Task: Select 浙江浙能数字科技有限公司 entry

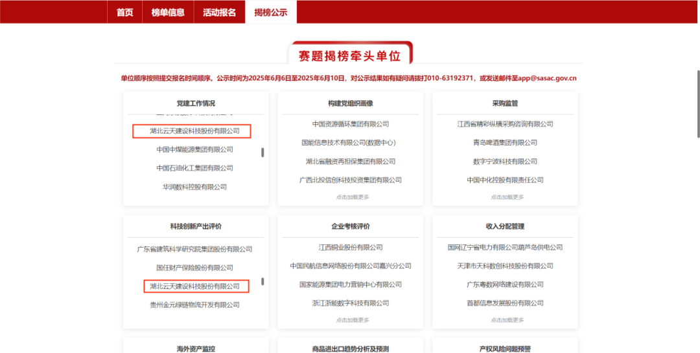Action: (x=351, y=303)
